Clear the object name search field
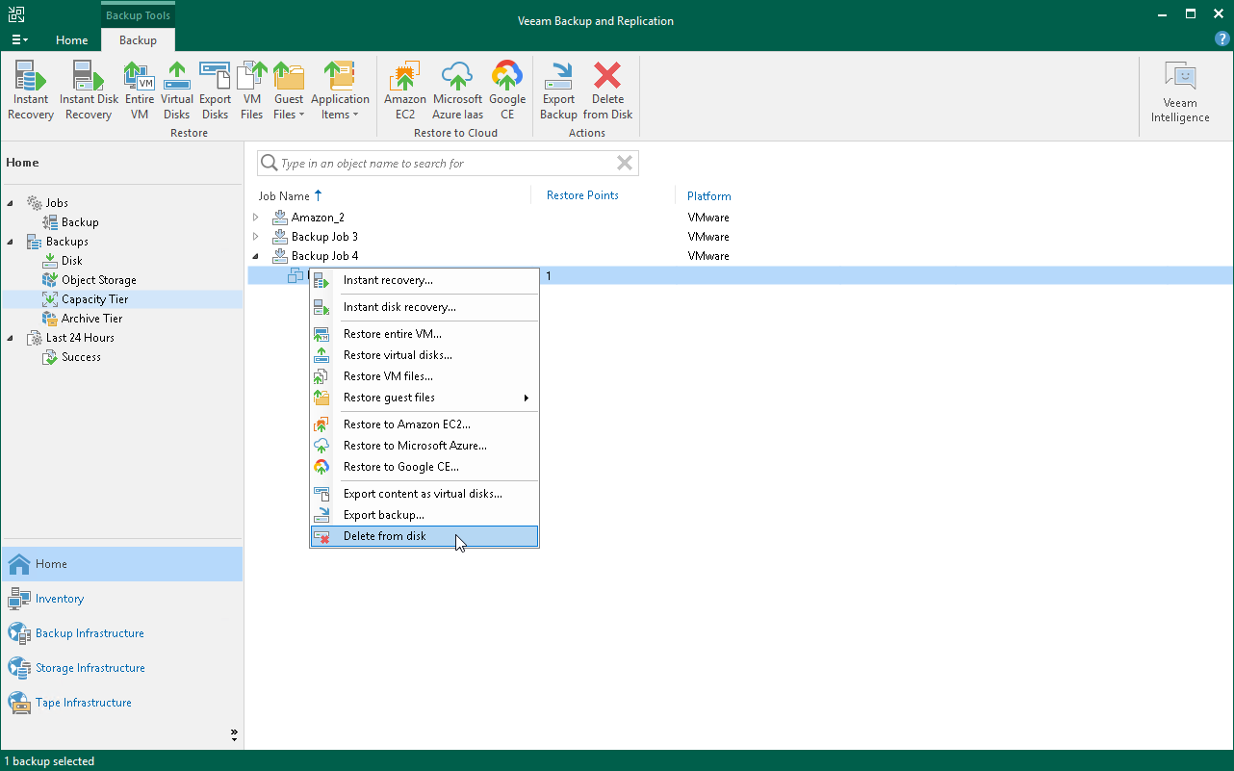The height and width of the screenshot is (771, 1234). point(626,163)
